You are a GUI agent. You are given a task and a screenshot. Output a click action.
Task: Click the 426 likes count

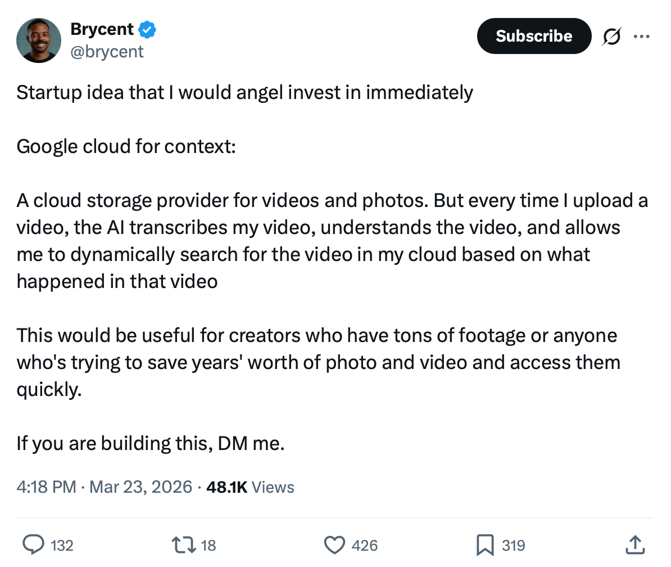click(364, 545)
